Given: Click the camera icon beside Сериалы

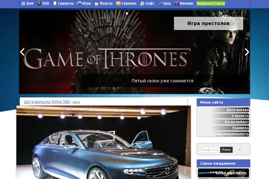Looking at the screenshot, I should [x=118, y=4].
